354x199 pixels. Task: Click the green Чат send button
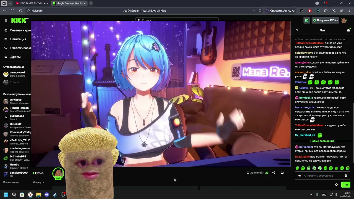click(x=346, y=185)
